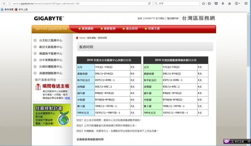251x146 pixels.
Task: Click the search magnifier icon
Action: point(156,3)
